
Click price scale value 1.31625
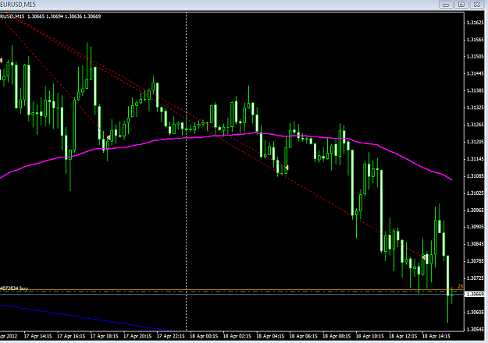point(476,23)
